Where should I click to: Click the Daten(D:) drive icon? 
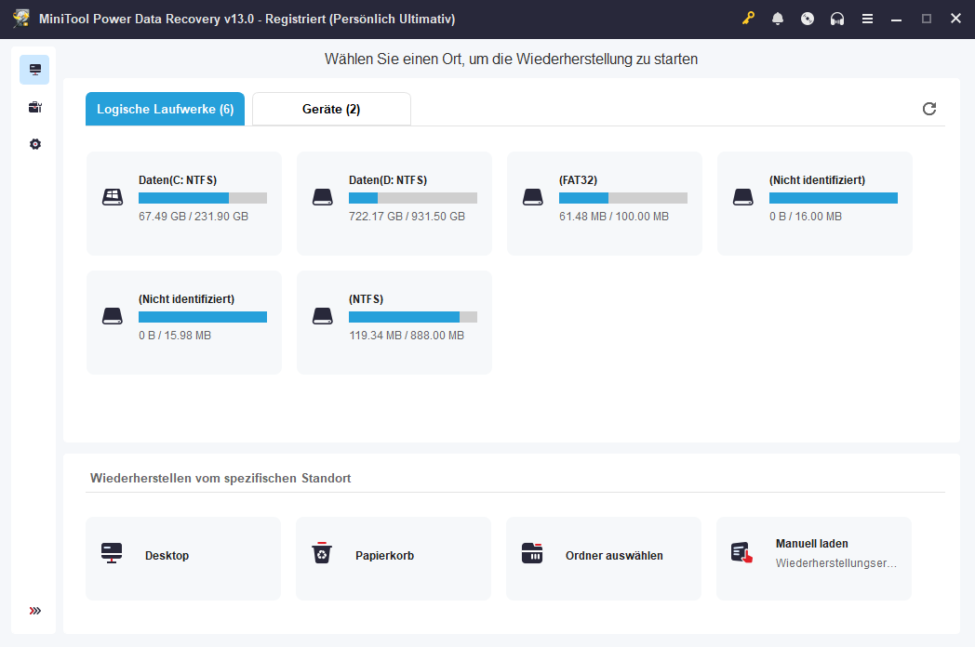pyautogui.click(x=323, y=197)
